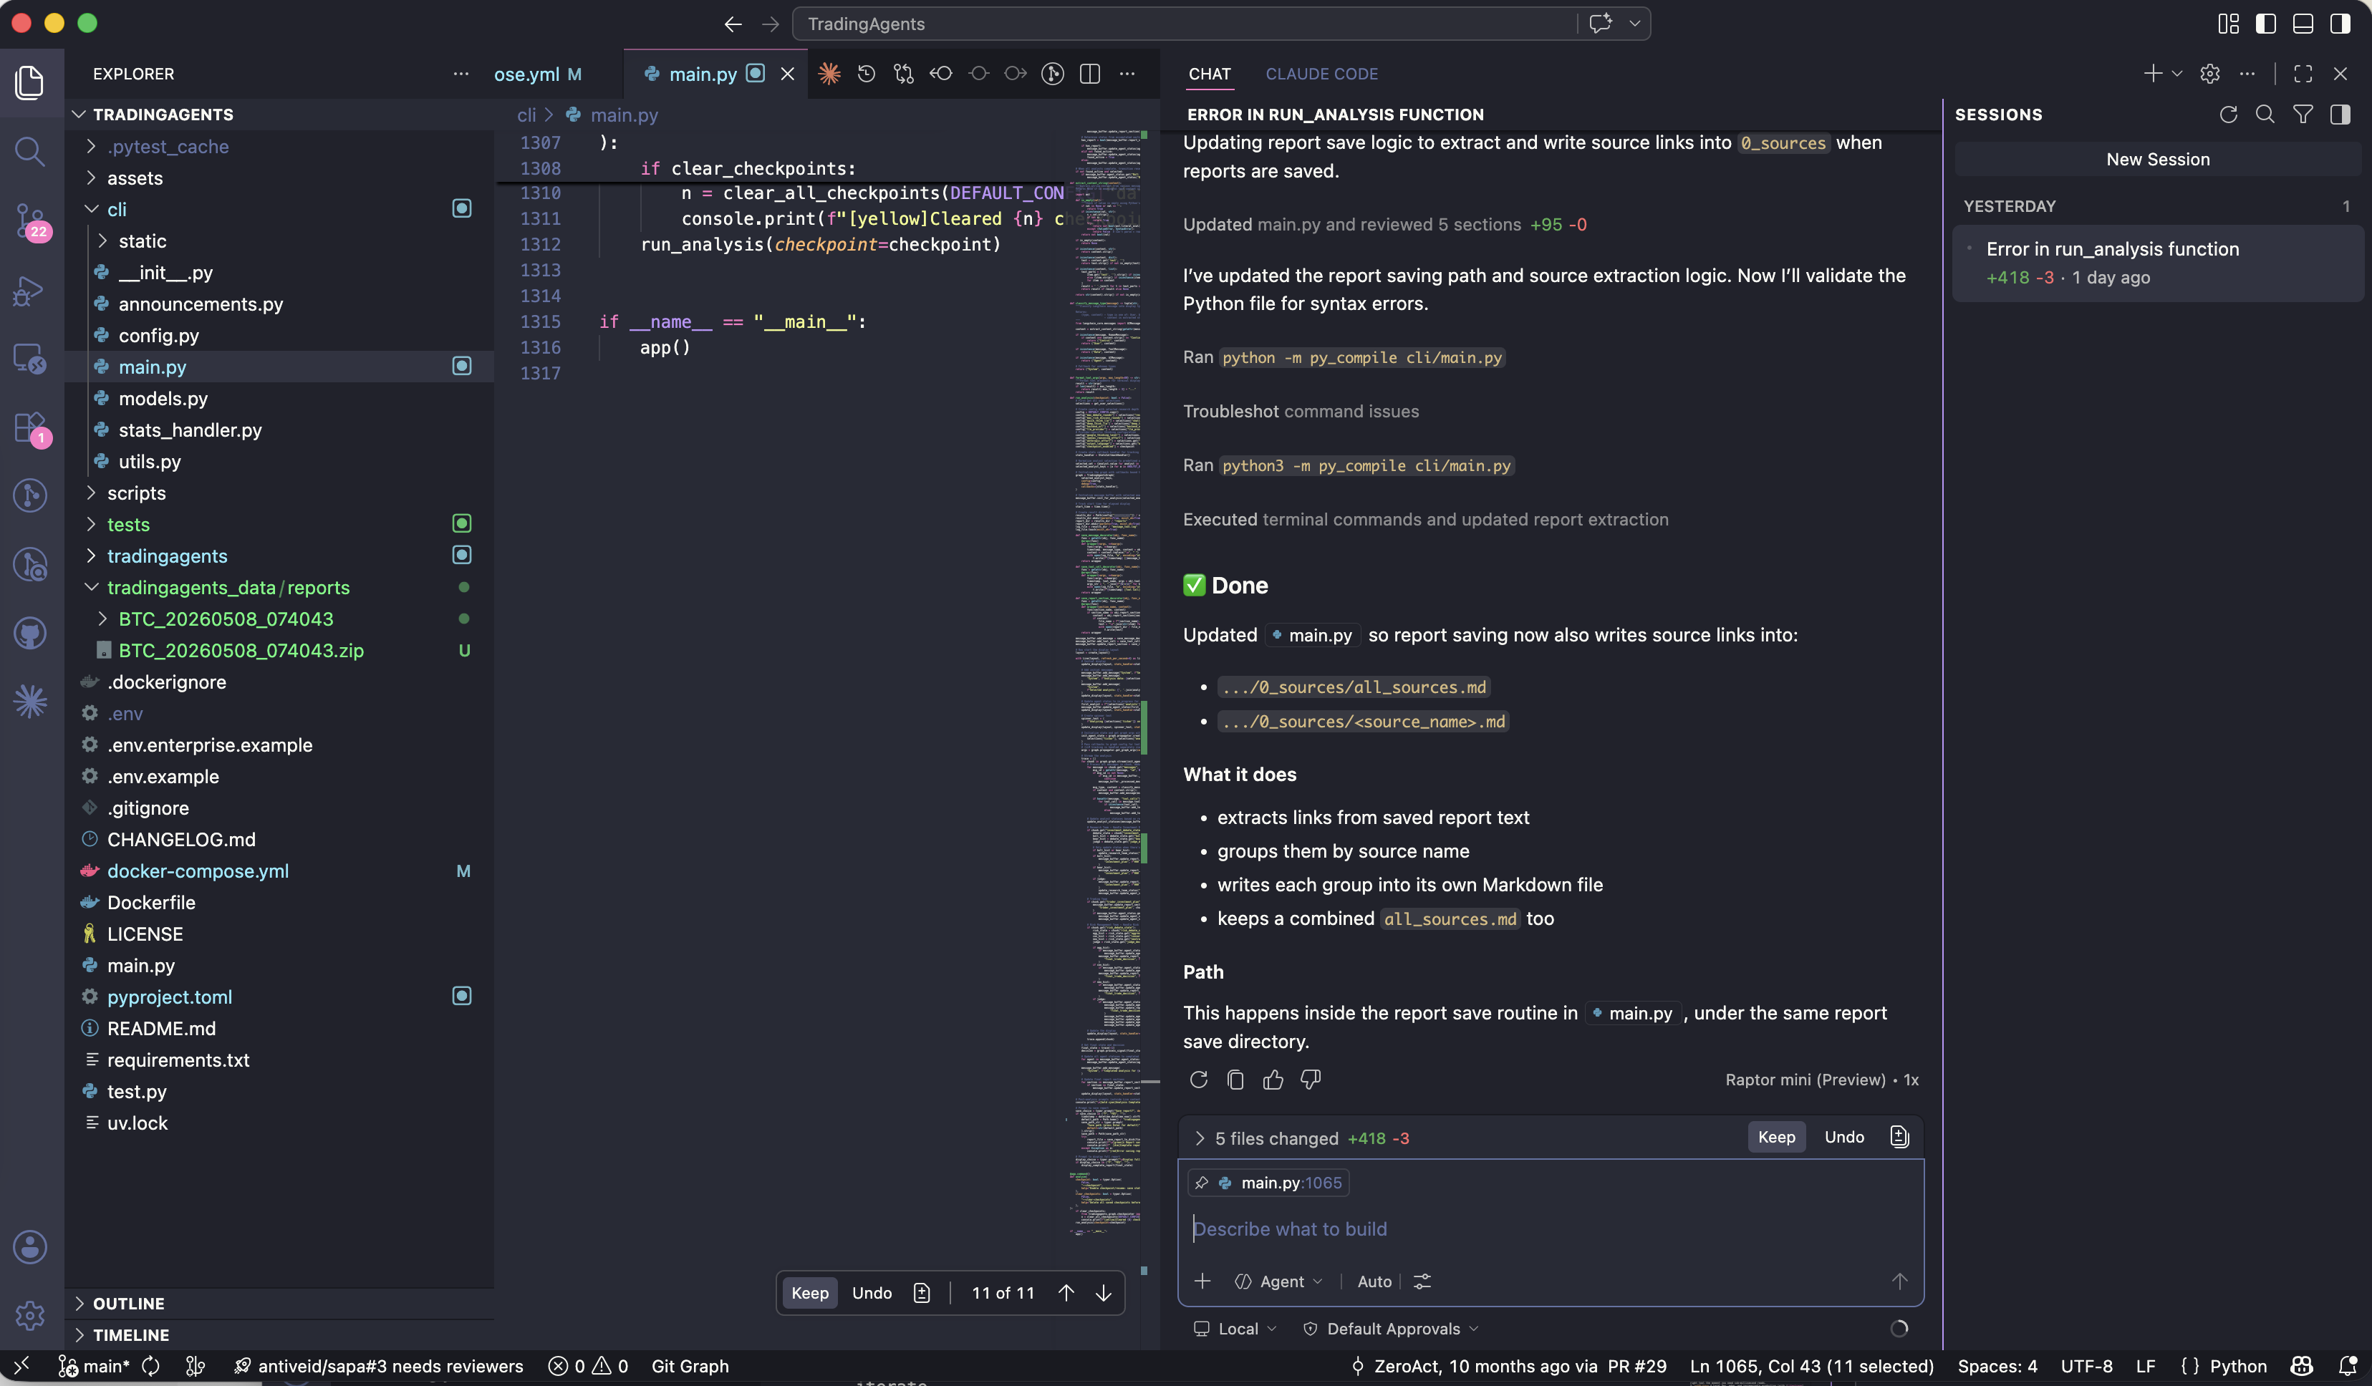Open Default Approvals dropdown
The image size is (2372, 1386).
click(1390, 1328)
